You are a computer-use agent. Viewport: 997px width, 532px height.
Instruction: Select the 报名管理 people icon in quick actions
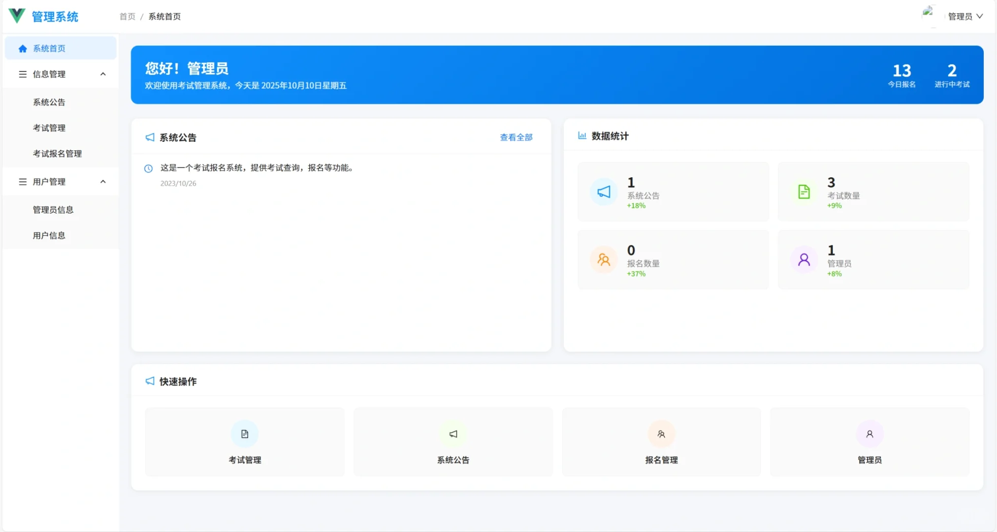[661, 434]
